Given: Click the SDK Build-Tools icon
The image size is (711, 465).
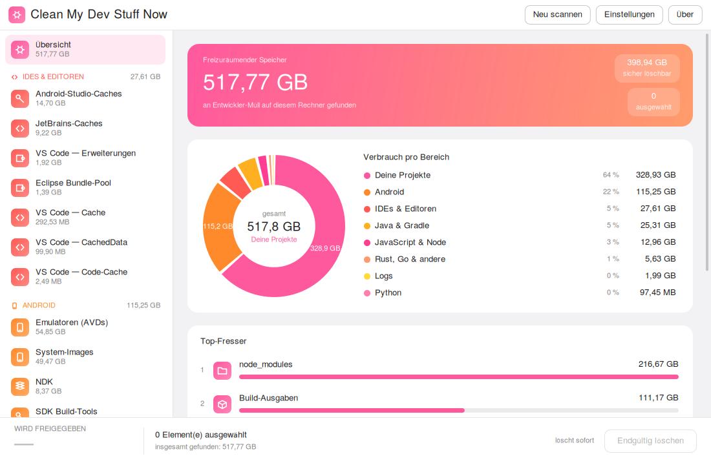Looking at the screenshot, I should coord(20,413).
